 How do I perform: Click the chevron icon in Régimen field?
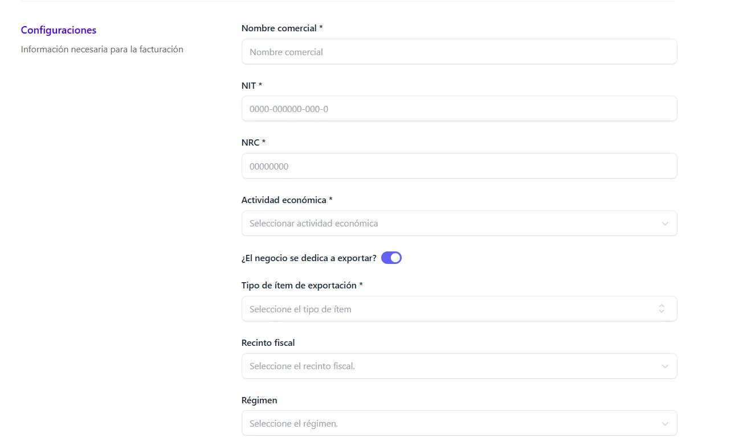click(x=664, y=424)
